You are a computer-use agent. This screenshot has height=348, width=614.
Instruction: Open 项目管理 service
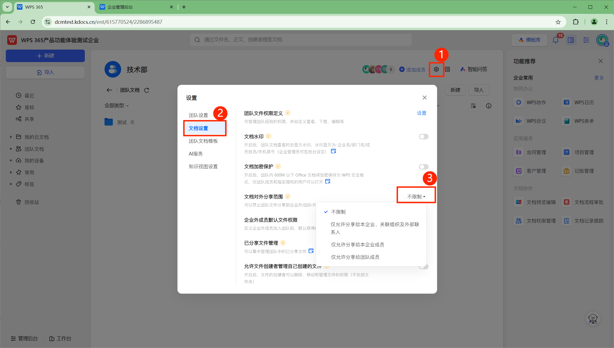click(578, 152)
